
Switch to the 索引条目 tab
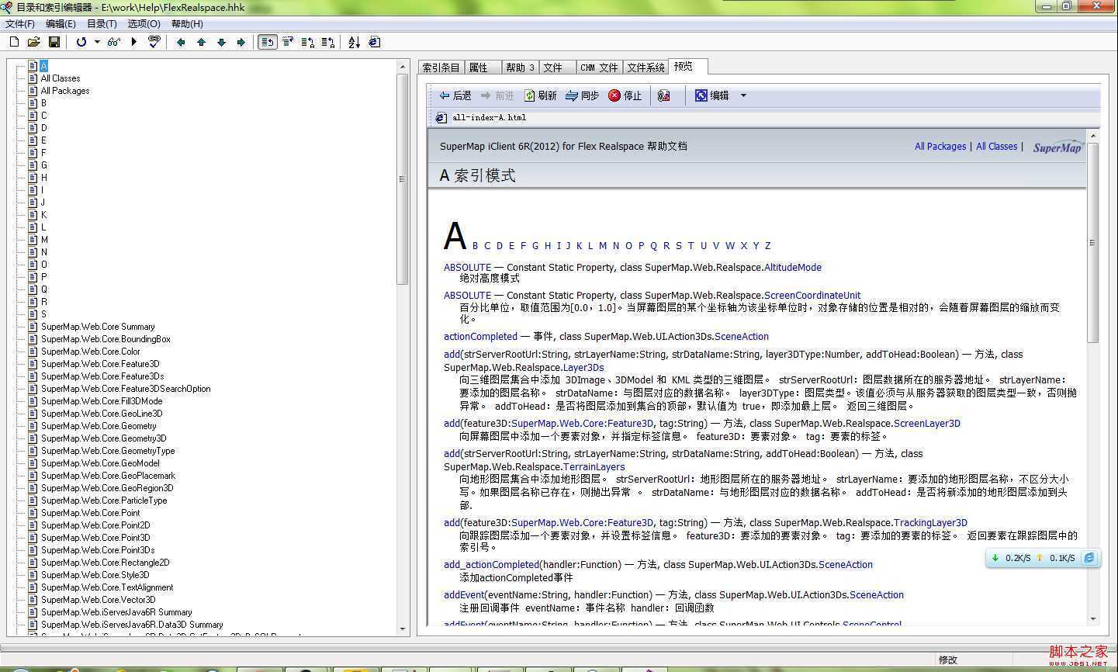coord(441,68)
